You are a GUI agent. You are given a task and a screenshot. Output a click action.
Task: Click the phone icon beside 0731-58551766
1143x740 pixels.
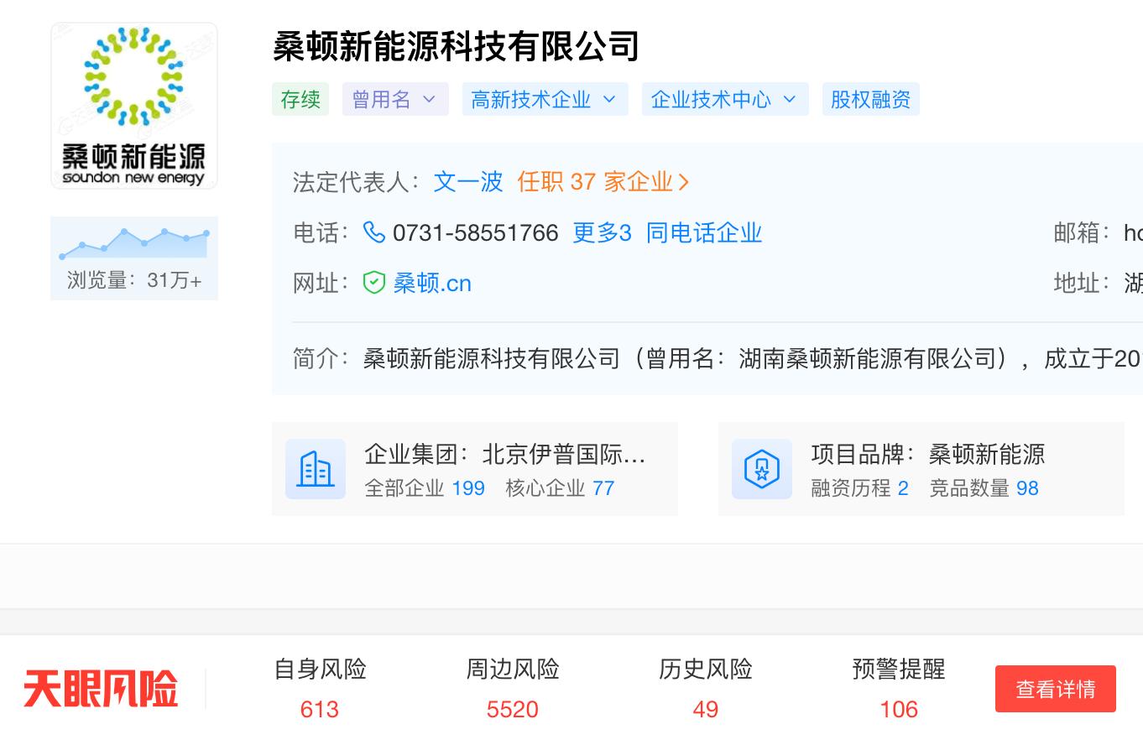(374, 232)
